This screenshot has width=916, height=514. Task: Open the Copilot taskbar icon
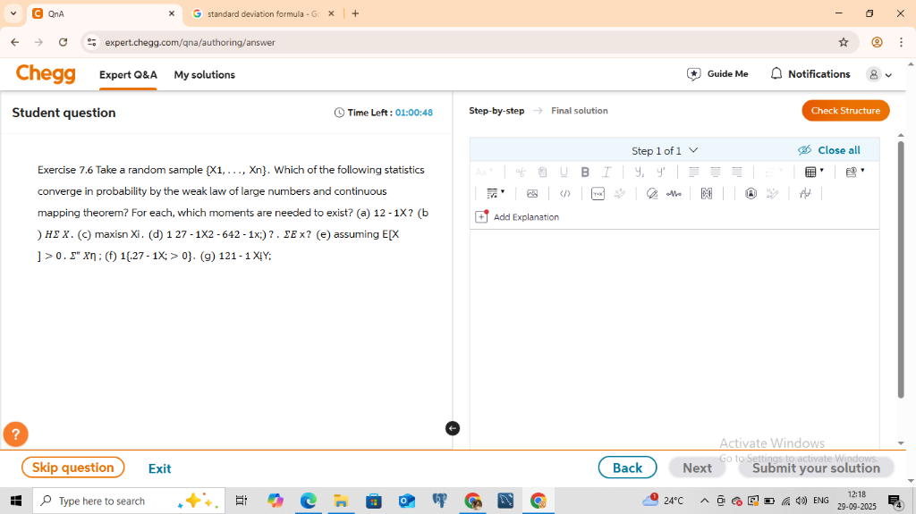276,501
